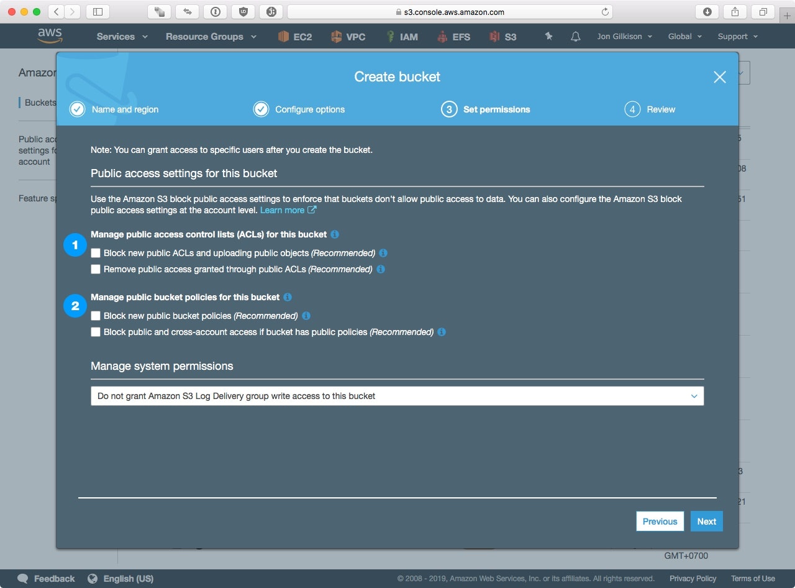Show Safari tab overview
The width and height of the screenshot is (795, 588).
coord(763,12)
